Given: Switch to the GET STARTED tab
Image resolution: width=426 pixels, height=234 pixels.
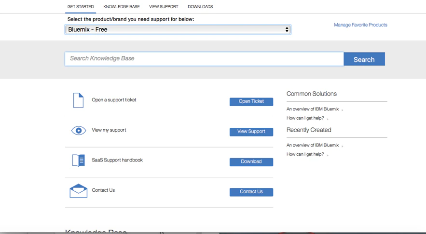Looking at the screenshot, I should [x=81, y=7].
